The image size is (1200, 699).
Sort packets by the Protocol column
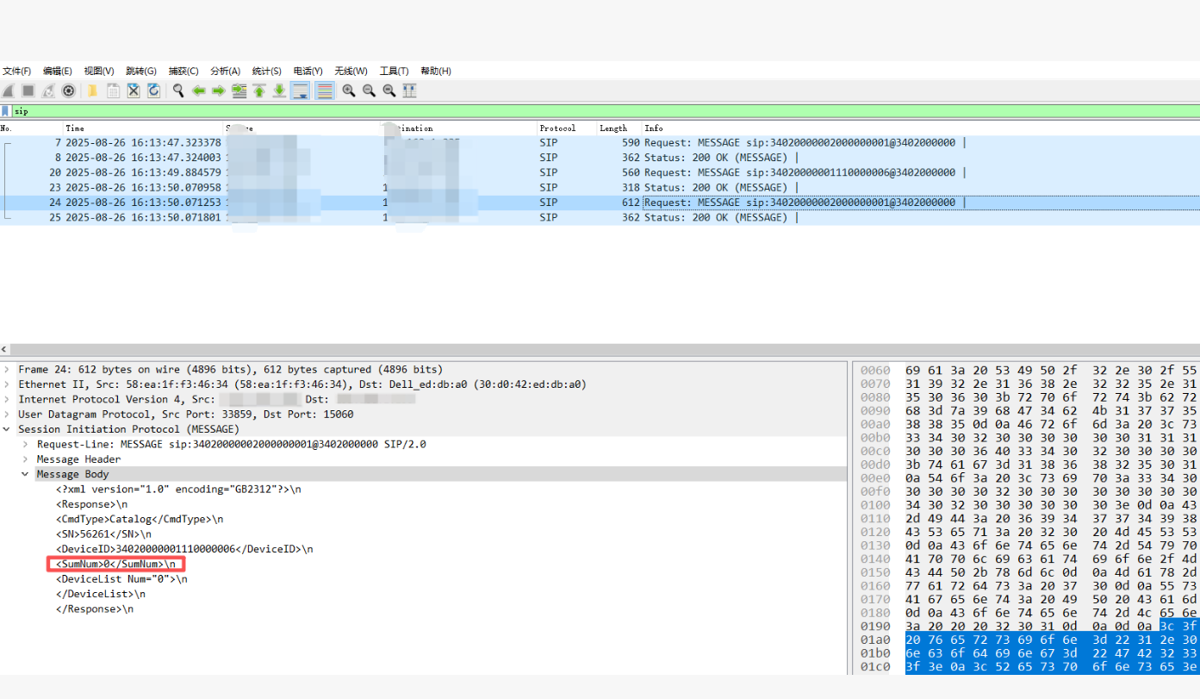coord(567,128)
